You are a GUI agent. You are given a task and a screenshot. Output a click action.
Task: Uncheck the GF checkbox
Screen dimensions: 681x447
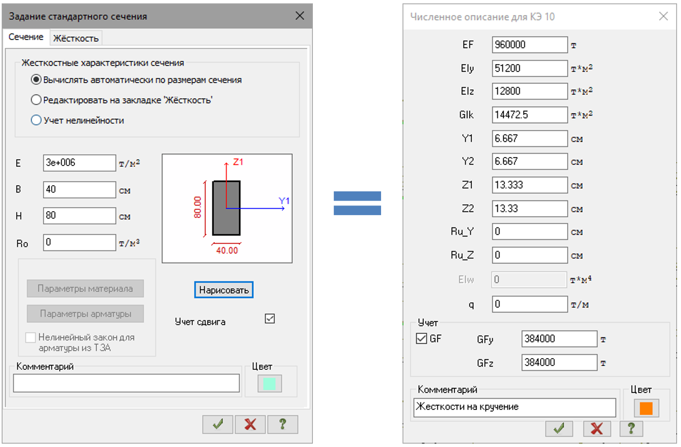tap(421, 338)
